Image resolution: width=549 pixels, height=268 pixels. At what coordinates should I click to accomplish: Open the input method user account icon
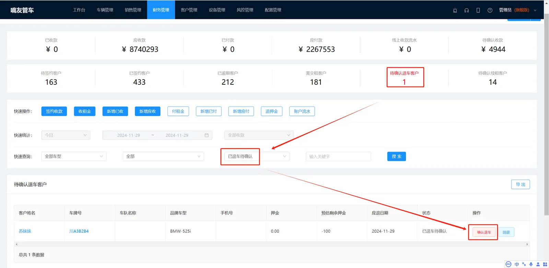(x=538, y=264)
